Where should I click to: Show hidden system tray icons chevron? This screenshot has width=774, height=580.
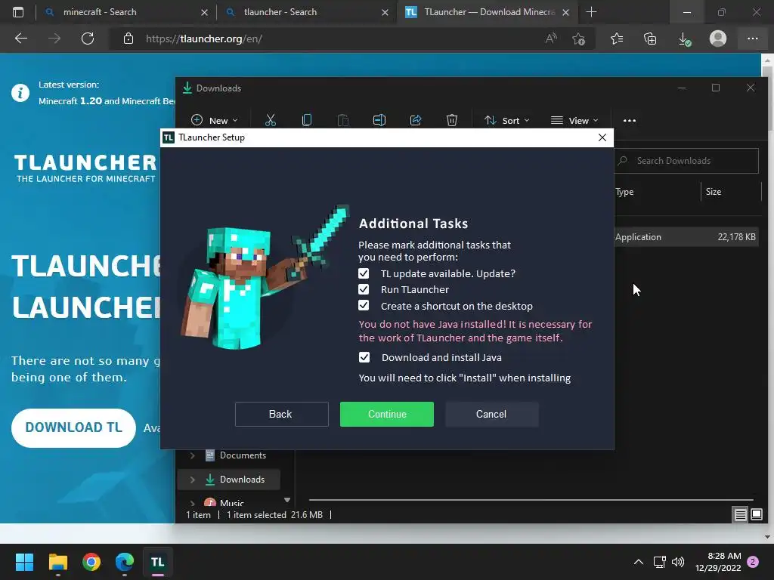(638, 562)
